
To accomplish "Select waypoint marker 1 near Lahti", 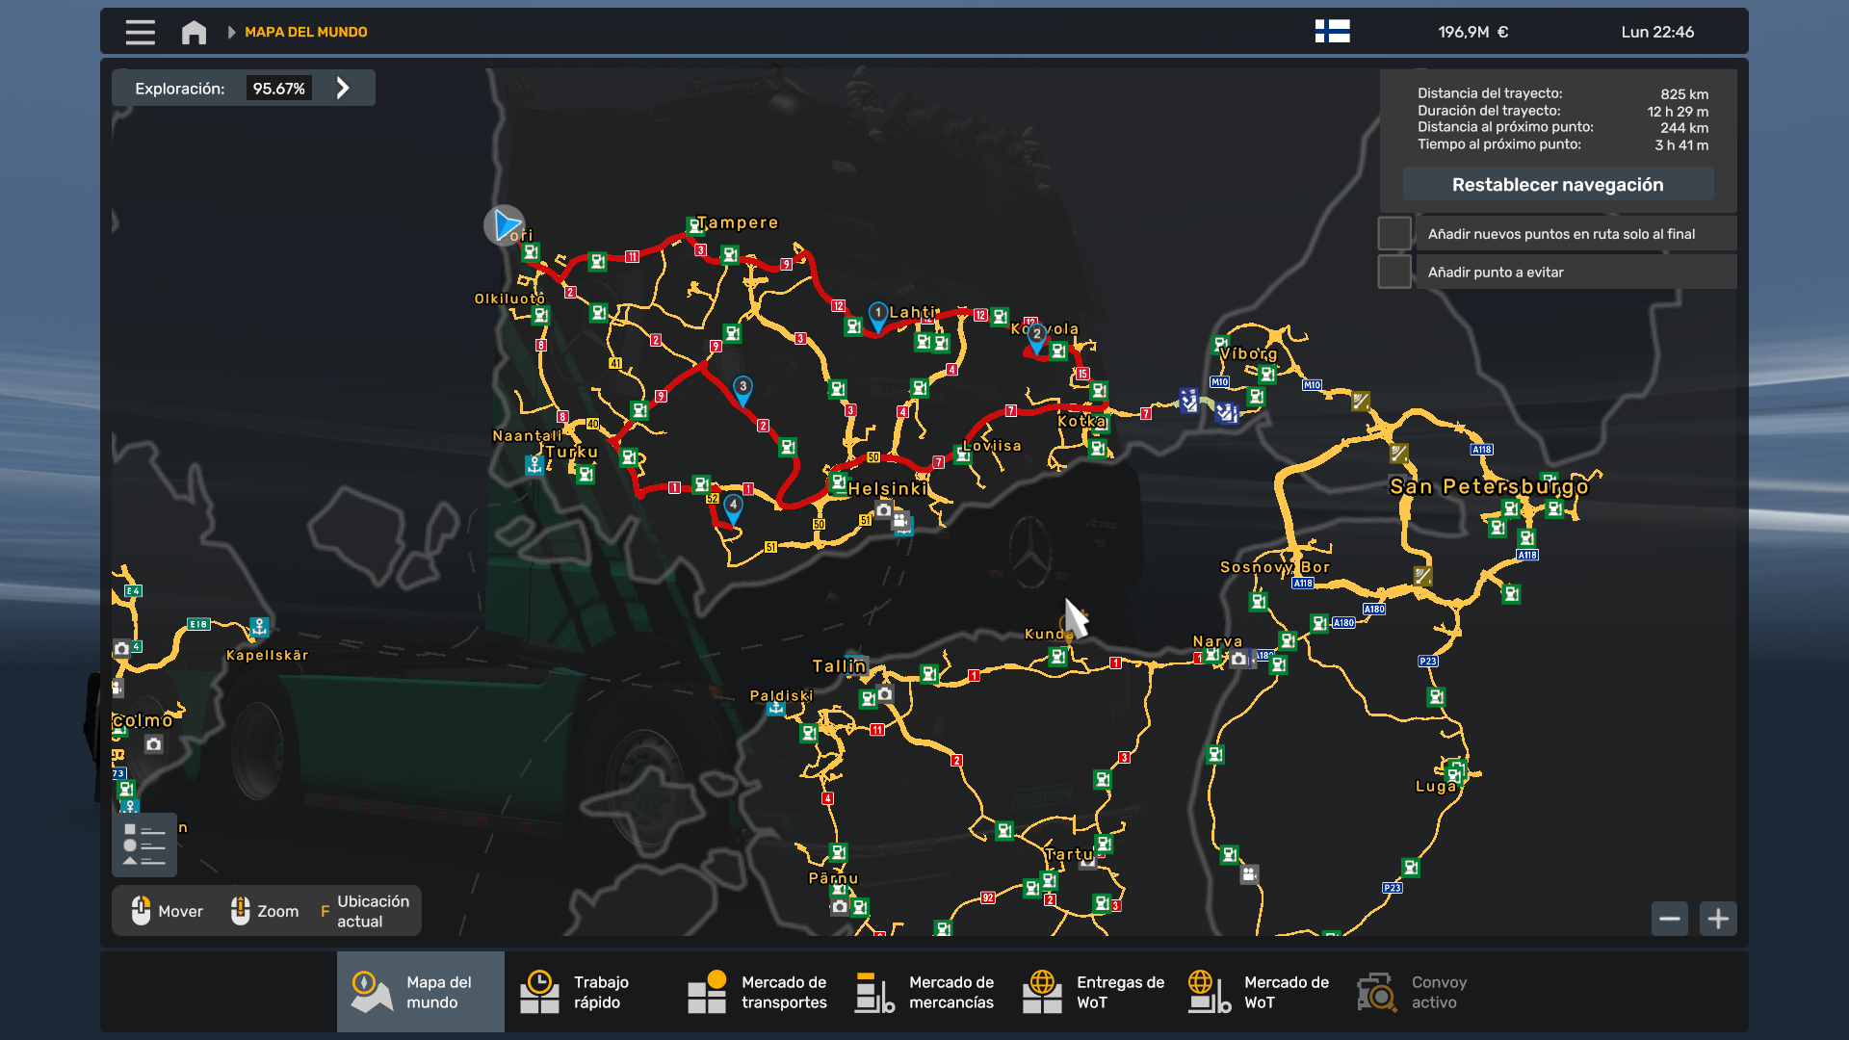I will click(x=877, y=314).
